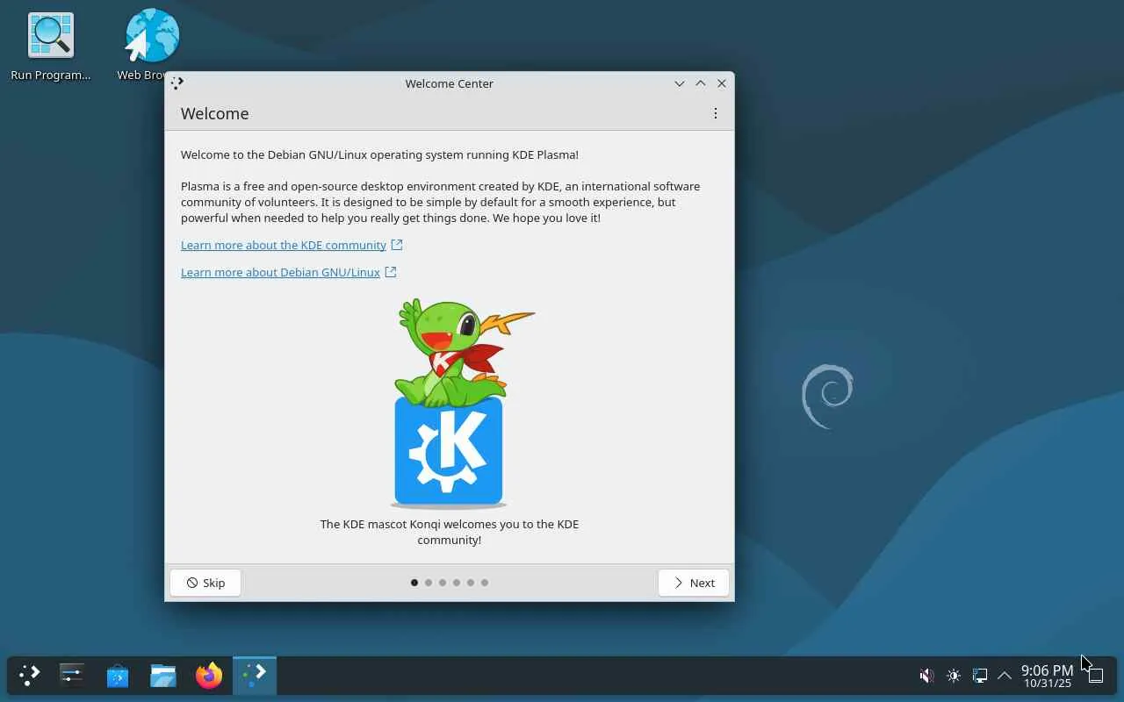Click the show desktop button in the panel corner
The height and width of the screenshot is (702, 1124).
pos(1095,676)
